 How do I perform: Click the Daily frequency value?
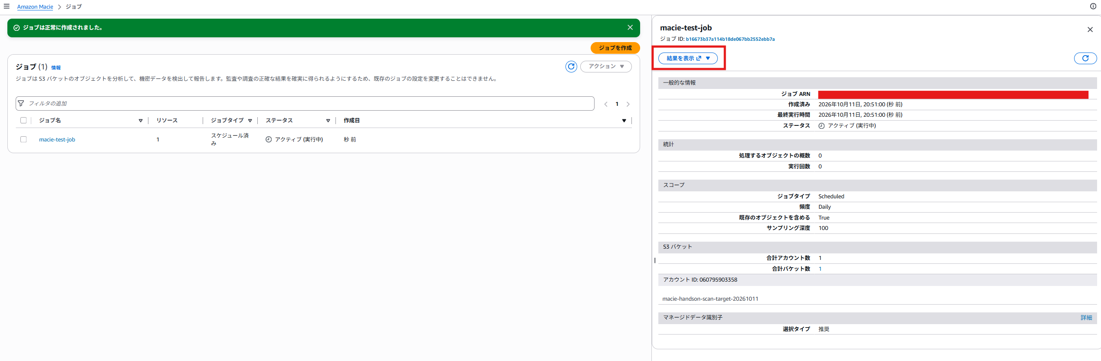(825, 207)
